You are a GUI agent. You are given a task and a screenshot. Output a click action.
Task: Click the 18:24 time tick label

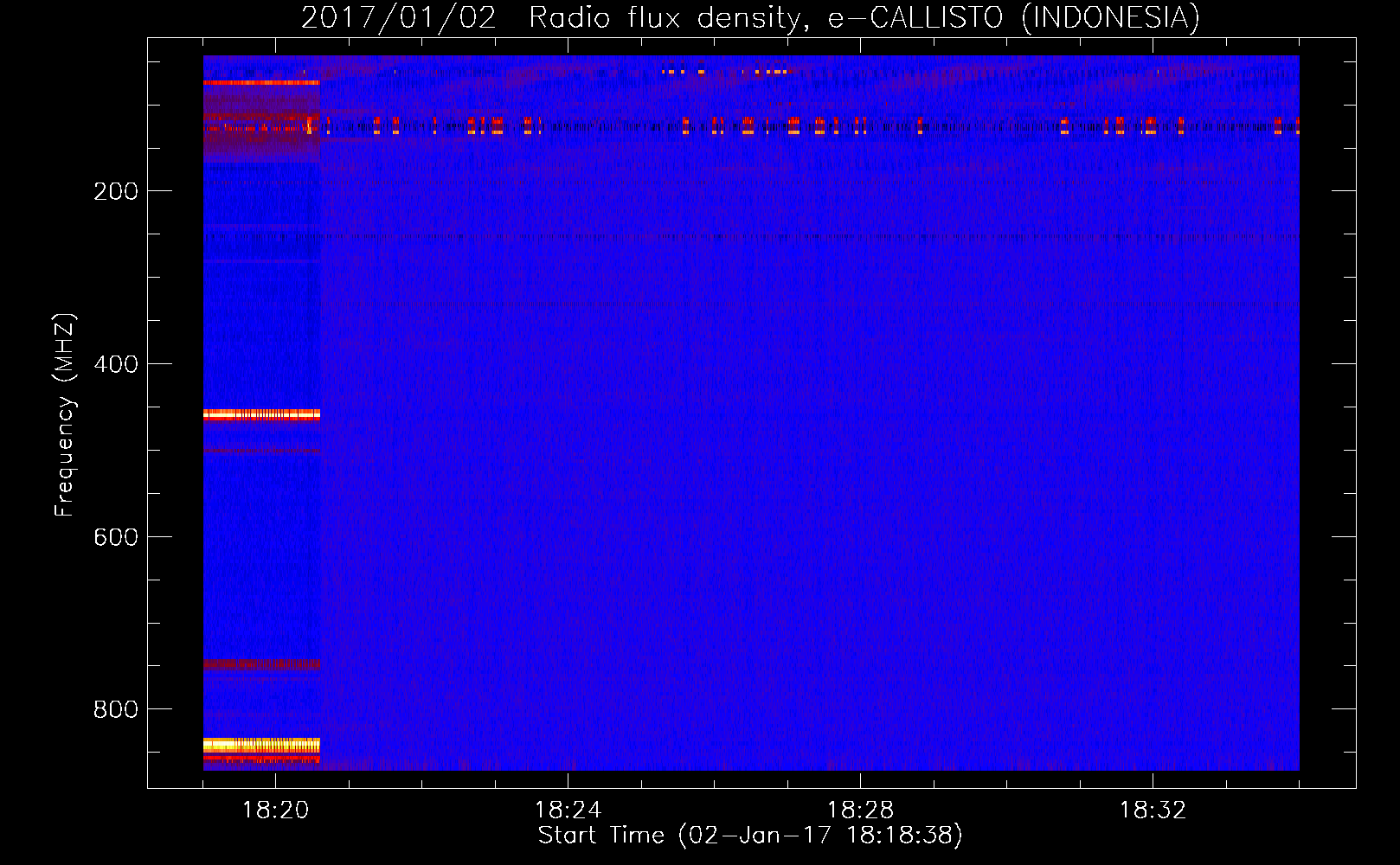(568, 811)
